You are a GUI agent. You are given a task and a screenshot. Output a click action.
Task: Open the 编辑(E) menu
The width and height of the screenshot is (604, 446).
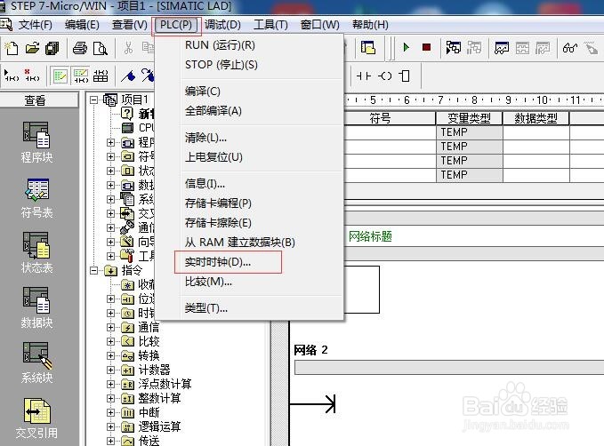(x=82, y=25)
